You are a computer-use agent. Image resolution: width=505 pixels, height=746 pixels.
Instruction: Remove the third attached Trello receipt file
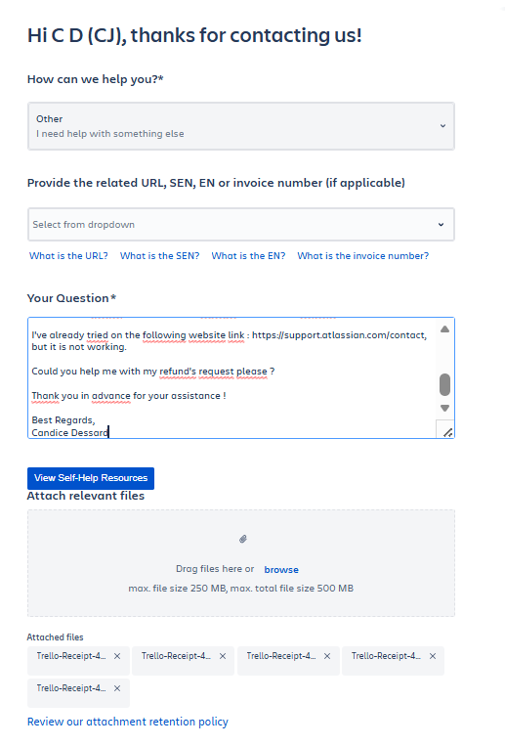[327, 656]
